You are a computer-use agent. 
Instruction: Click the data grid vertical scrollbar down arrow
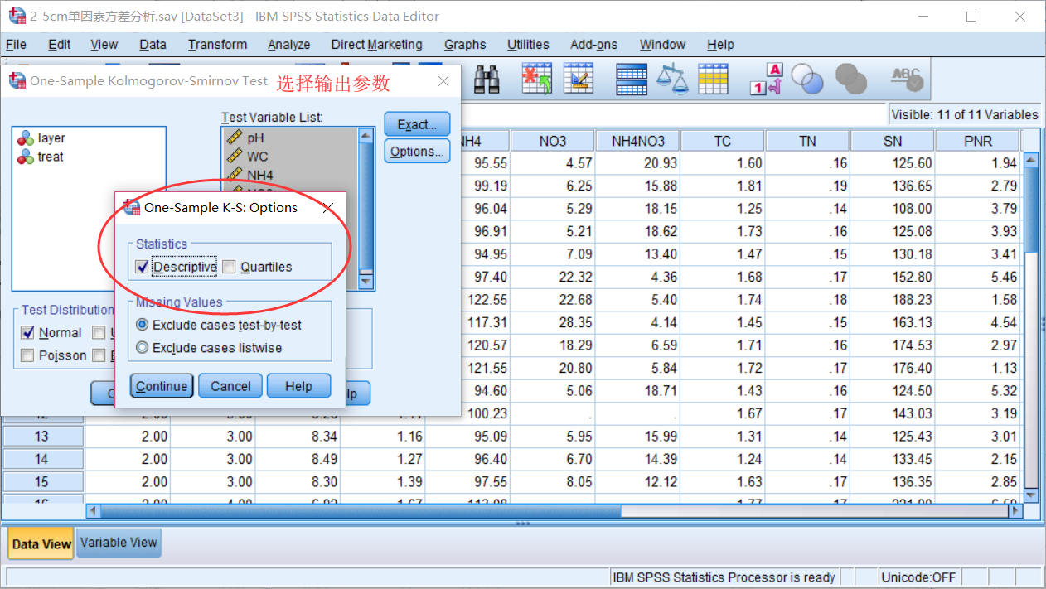click(x=1030, y=495)
